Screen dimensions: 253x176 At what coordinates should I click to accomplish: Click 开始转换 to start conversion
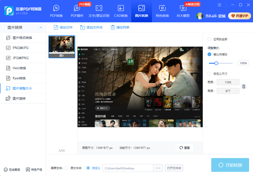[x=230, y=165]
